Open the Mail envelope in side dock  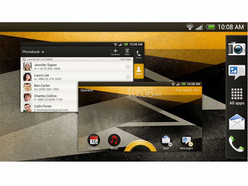(x=237, y=122)
